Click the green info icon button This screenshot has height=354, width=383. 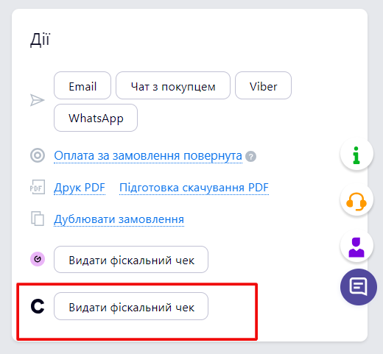(x=356, y=154)
